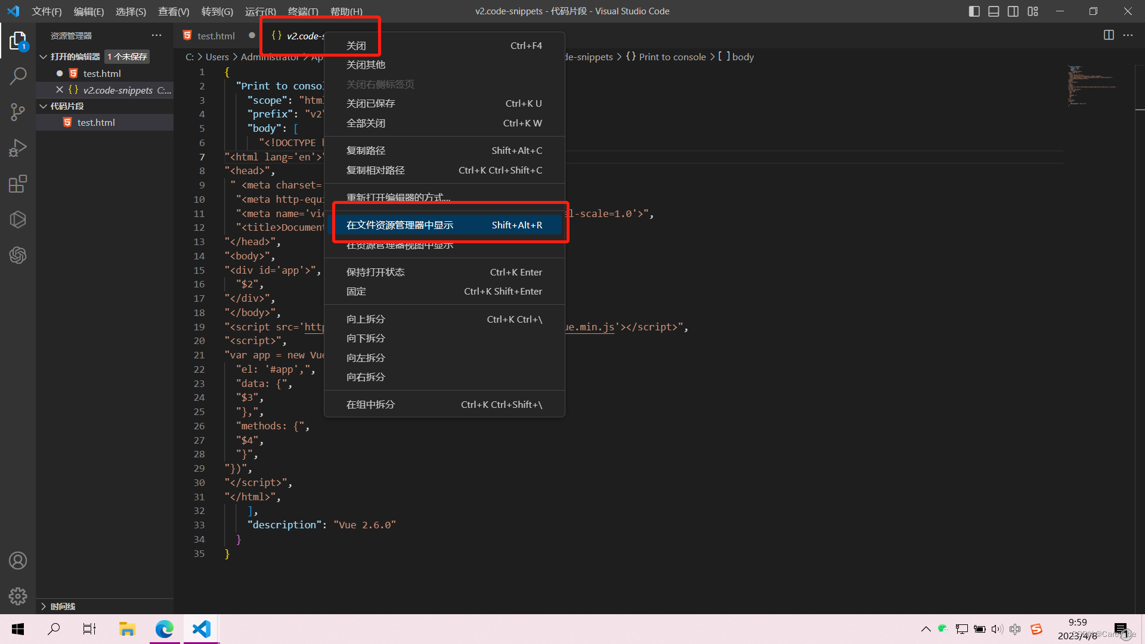Open the ChatGPT extension icon in sidebar
This screenshot has width=1145, height=644.
click(18, 255)
